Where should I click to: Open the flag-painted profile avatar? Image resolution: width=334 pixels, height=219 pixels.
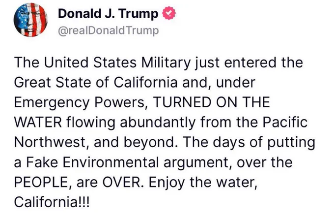(30, 20)
